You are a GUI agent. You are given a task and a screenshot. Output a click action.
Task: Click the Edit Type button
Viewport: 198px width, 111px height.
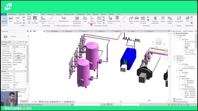click(24, 42)
